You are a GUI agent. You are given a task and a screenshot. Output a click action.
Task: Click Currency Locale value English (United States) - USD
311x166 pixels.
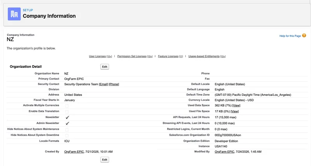(234, 100)
